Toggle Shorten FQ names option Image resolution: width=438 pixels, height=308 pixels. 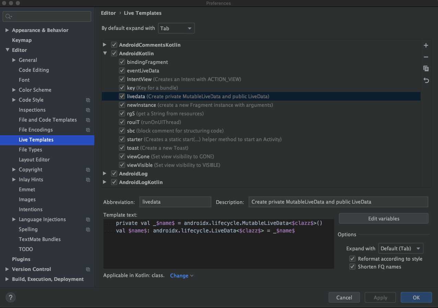click(x=352, y=266)
